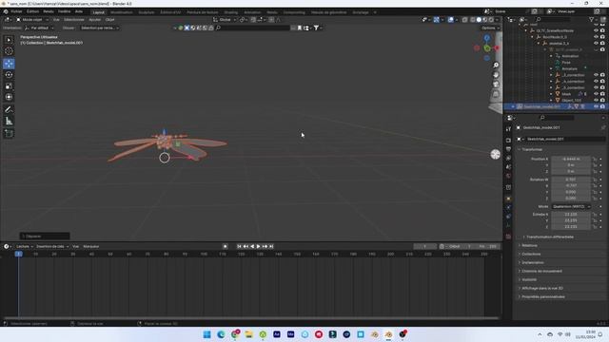This screenshot has width=609, height=342.
Task: Open the View Layer properties tab
Action: [x=508, y=159]
